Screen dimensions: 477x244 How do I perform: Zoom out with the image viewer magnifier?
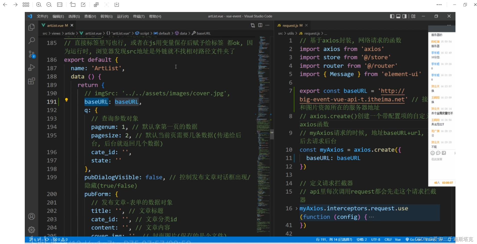coord(49,4)
